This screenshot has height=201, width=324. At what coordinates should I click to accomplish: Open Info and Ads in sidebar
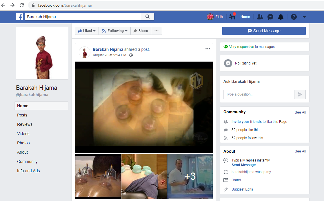tap(28, 171)
